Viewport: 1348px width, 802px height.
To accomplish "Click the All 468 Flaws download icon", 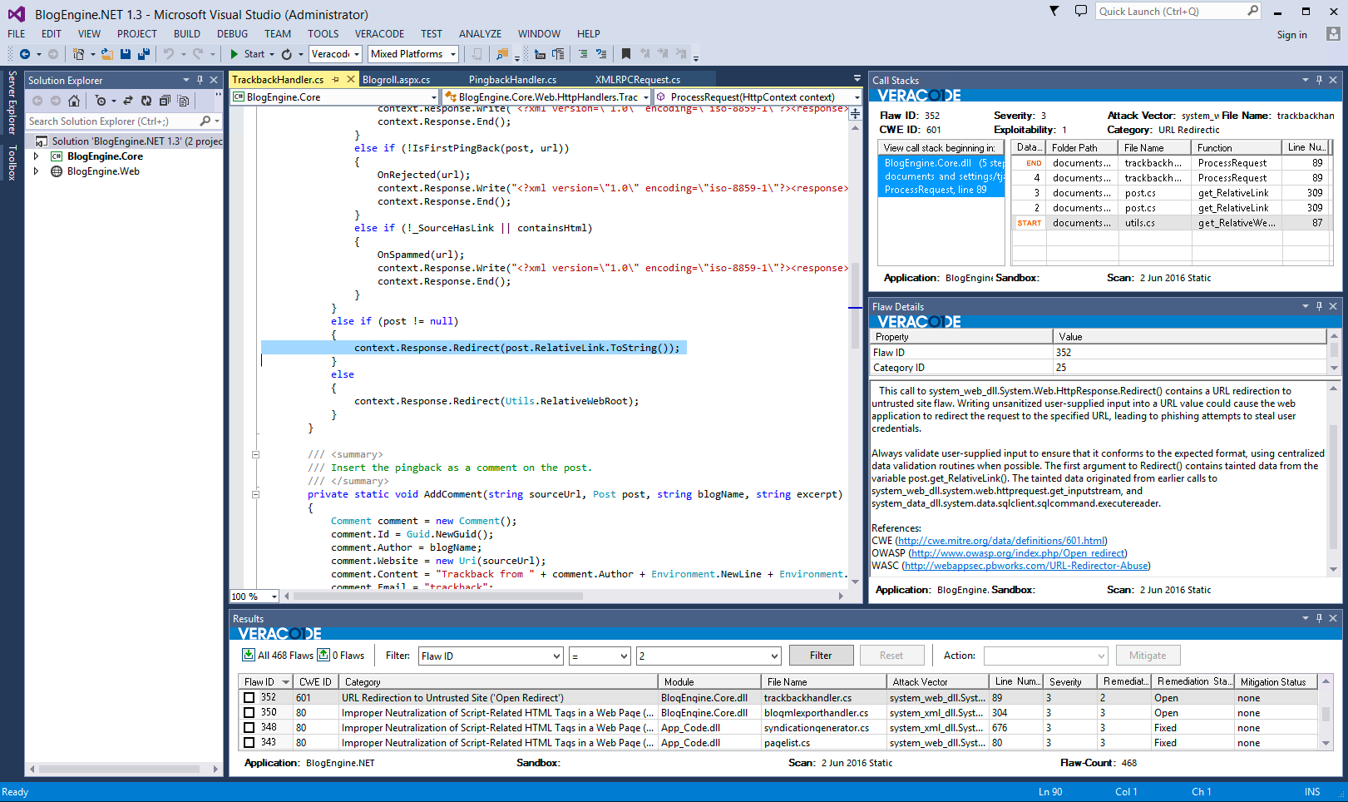I will [x=249, y=655].
